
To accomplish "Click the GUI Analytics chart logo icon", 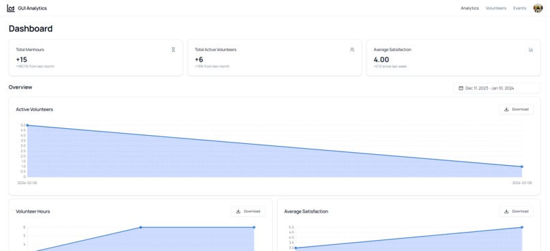I will [11, 8].
